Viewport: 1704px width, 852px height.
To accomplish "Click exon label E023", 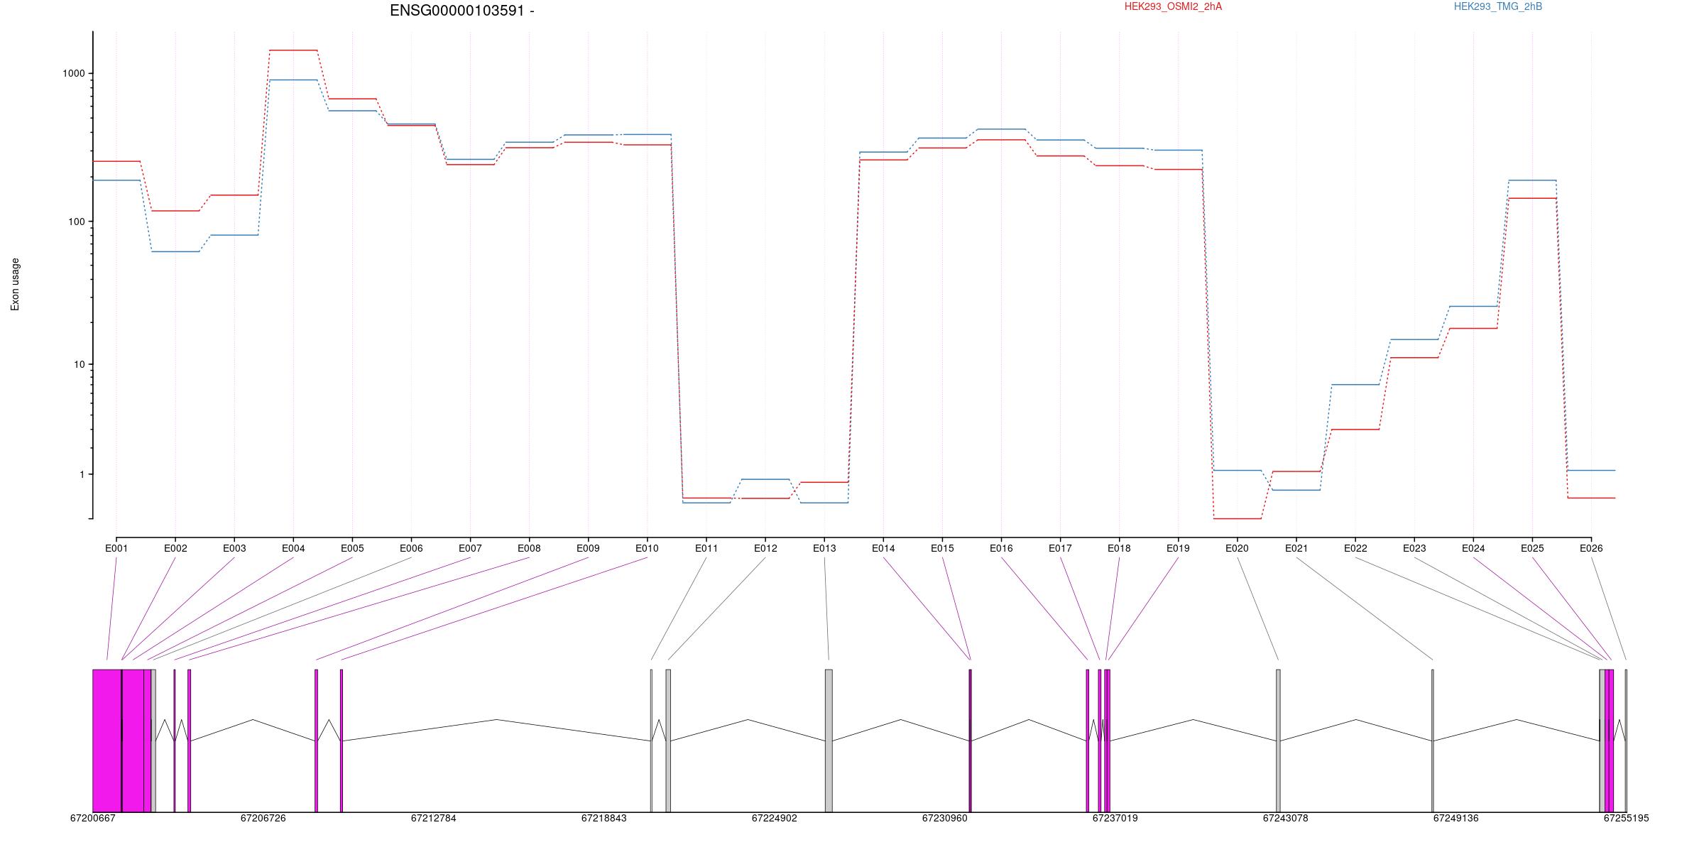I will [1414, 548].
